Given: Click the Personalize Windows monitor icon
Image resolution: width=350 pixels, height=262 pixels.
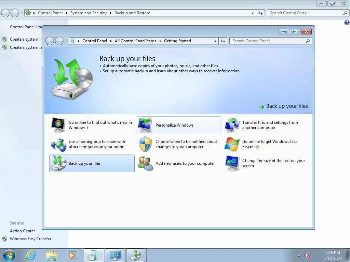Looking at the screenshot, I should (x=145, y=125).
